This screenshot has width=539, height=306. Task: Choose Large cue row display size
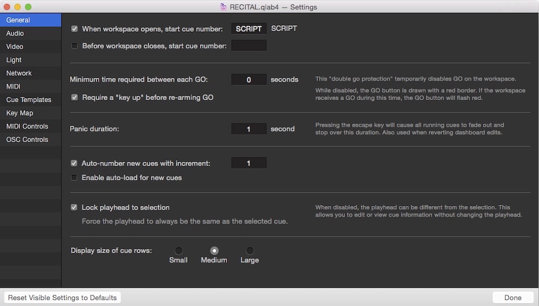coord(250,251)
